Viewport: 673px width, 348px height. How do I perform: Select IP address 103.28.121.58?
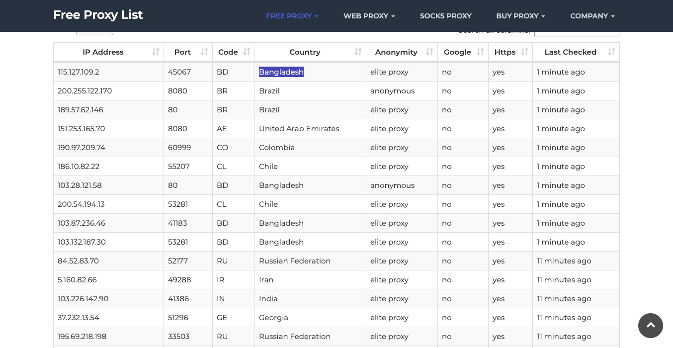(80, 185)
